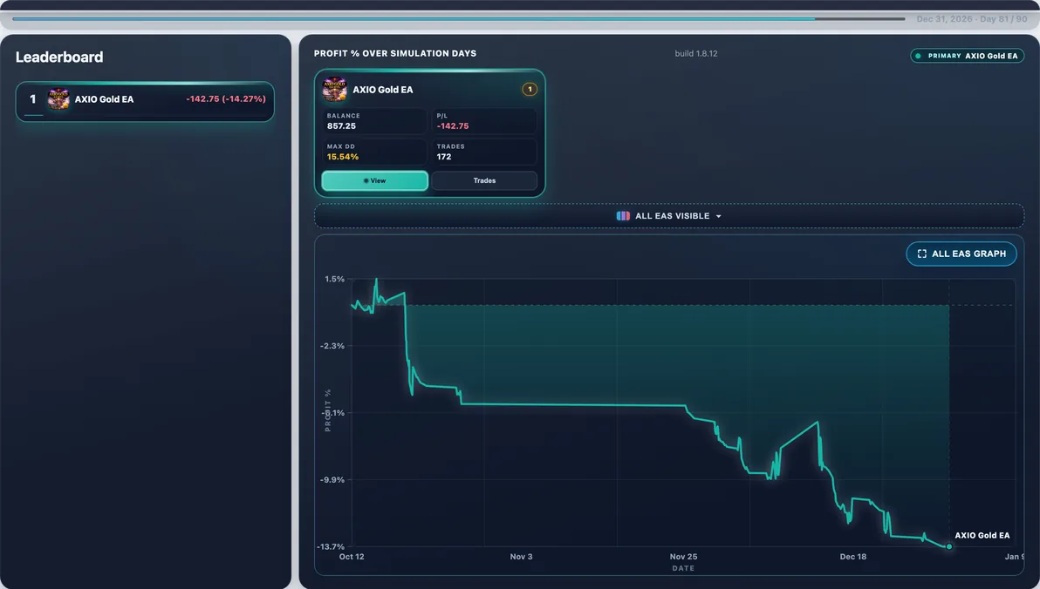This screenshot has width=1040, height=589.
Task: Click the build 1.8.12 label
Action: [x=695, y=54]
